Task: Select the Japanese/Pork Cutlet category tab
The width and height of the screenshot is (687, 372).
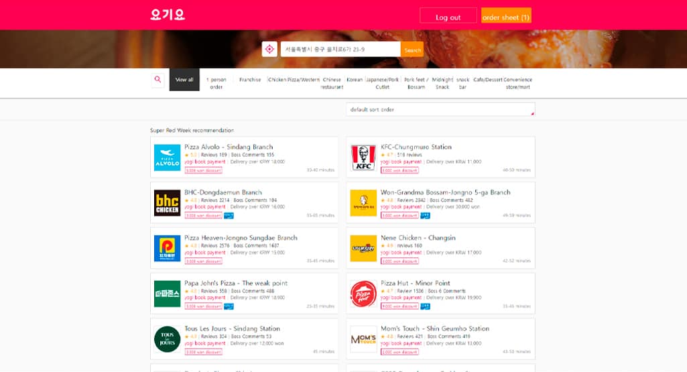Action: click(x=383, y=83)
